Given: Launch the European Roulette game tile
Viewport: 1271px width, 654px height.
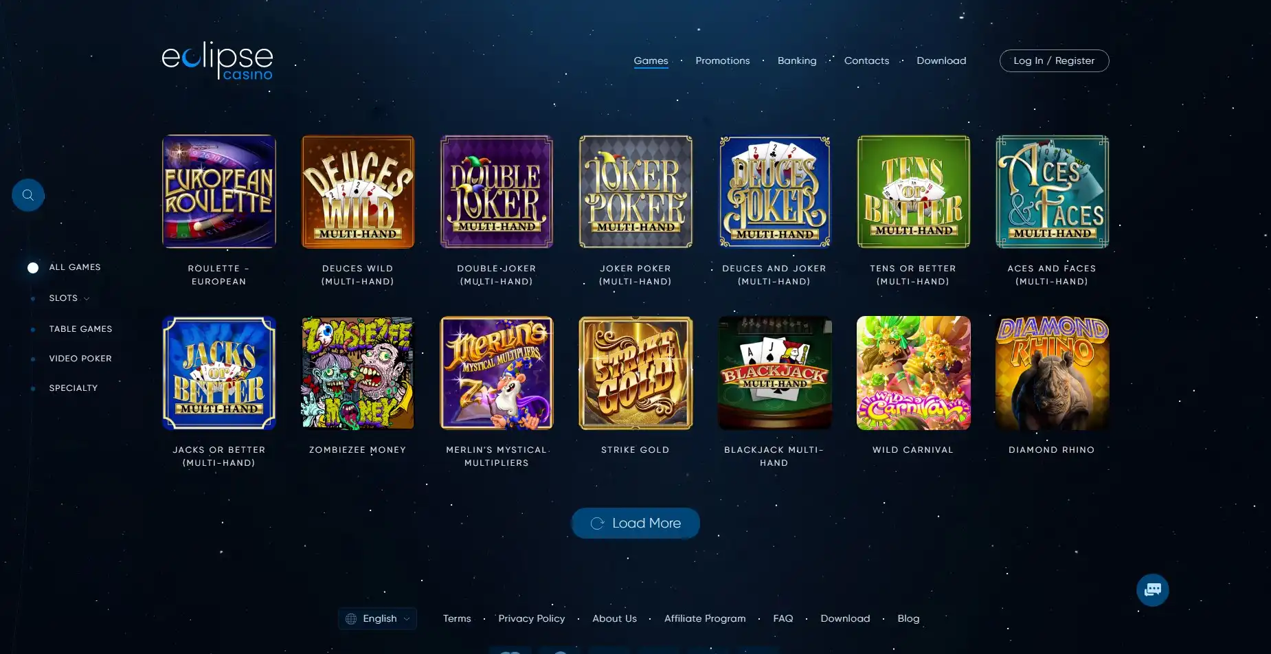Looking at the screenshot, I should (x=219, y=192).
